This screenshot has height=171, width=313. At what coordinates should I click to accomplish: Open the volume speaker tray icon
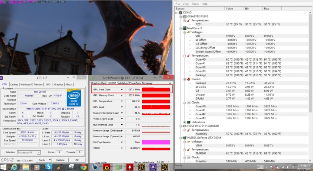(287, 168)
